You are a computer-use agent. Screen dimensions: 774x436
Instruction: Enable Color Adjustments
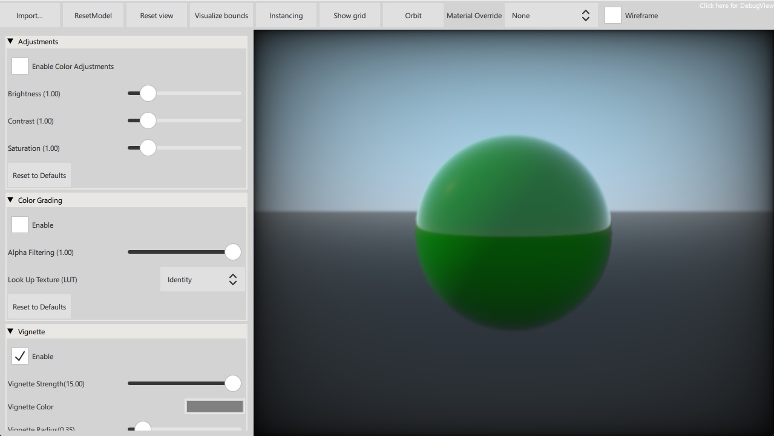[19, 65]
